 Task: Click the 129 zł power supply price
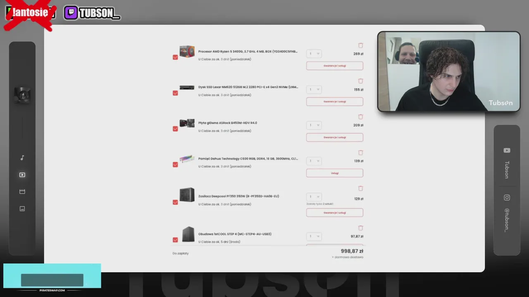pos(358,199)
